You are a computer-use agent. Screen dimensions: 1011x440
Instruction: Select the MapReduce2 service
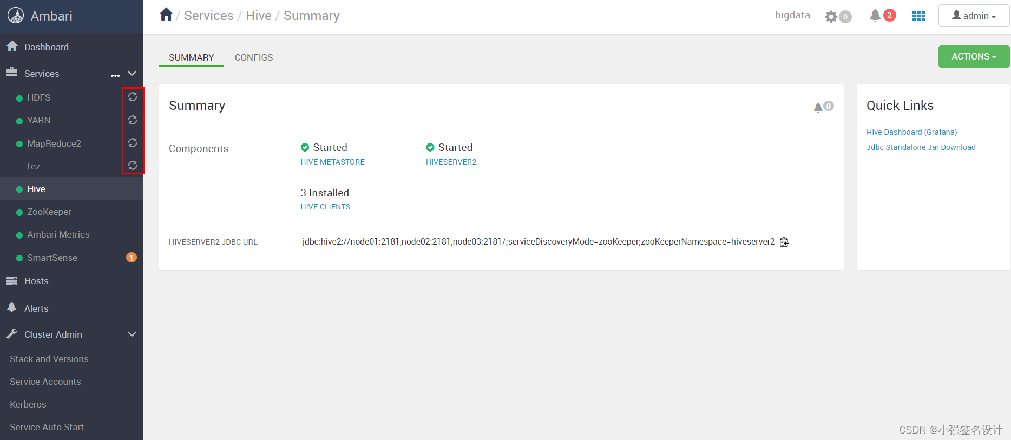[54, 143]
